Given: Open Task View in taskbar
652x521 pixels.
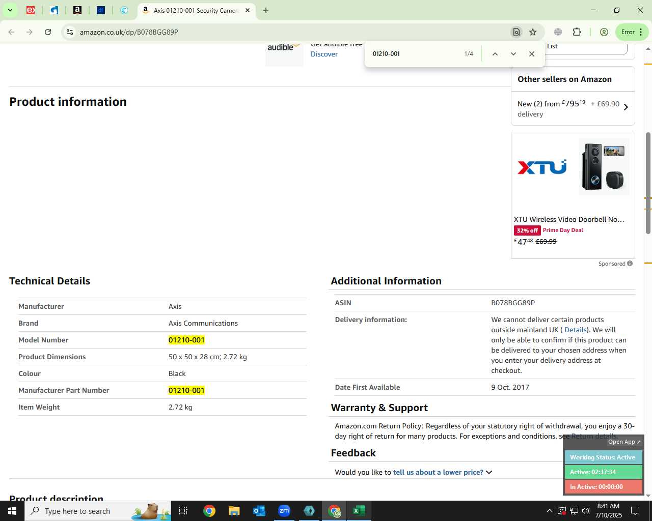Looking at the screenshot, I should pos(183,511).
